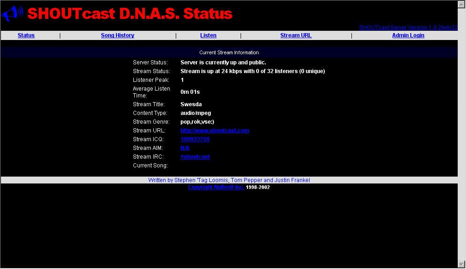
Task: Open the Stream URL navigation link
Action: [x=296, y=35]
